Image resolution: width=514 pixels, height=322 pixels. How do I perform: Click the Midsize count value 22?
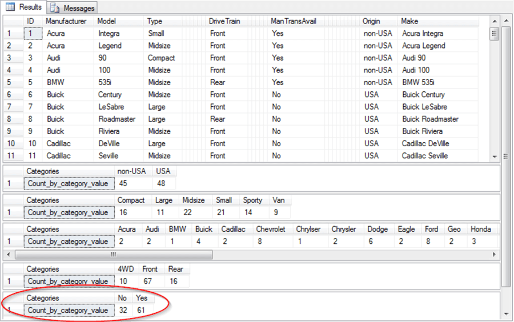point(189,212)
